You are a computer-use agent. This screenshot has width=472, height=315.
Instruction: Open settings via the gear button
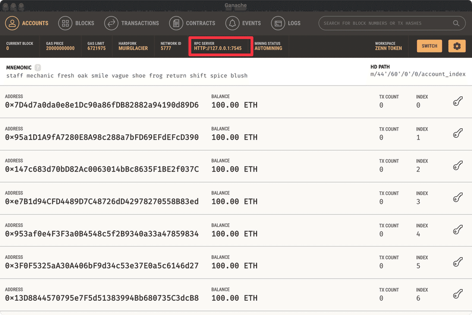[x=457, y=46]
